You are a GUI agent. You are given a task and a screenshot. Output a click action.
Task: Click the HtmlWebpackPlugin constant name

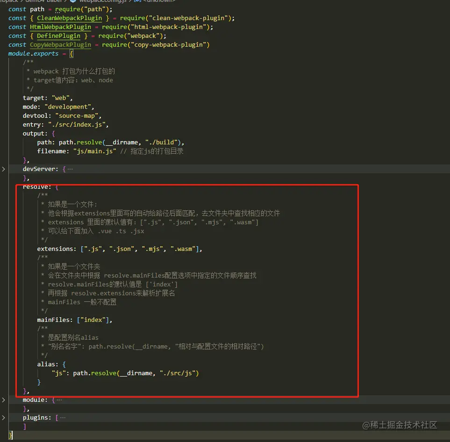coord(61,27)
